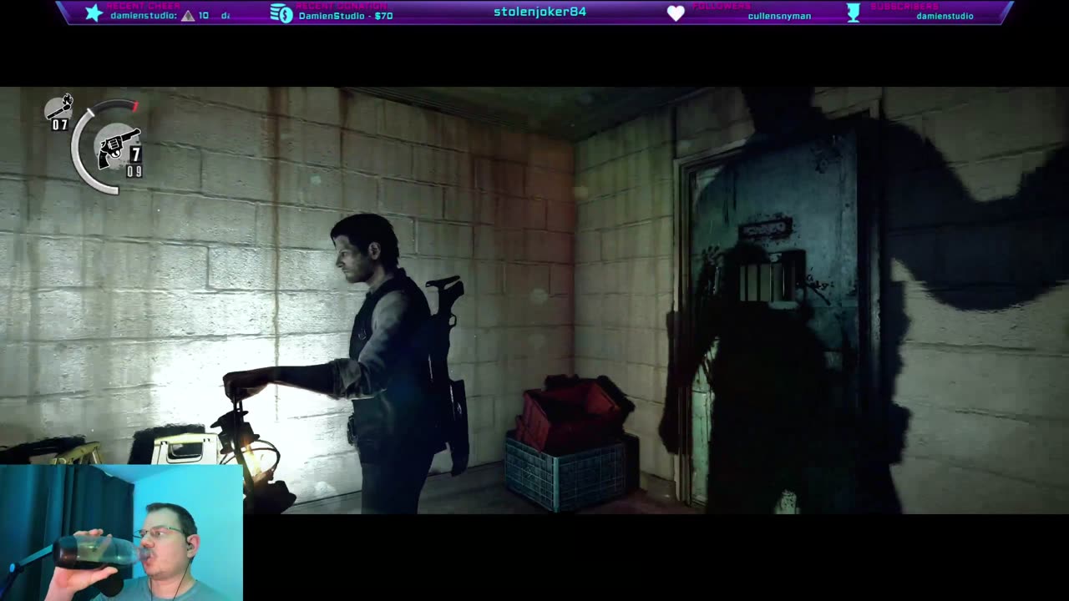Image resolution: width=1069 pixels, height=601 pixels.
Task: Click the loaded ammo count "7"
Action: pos(134,154)
